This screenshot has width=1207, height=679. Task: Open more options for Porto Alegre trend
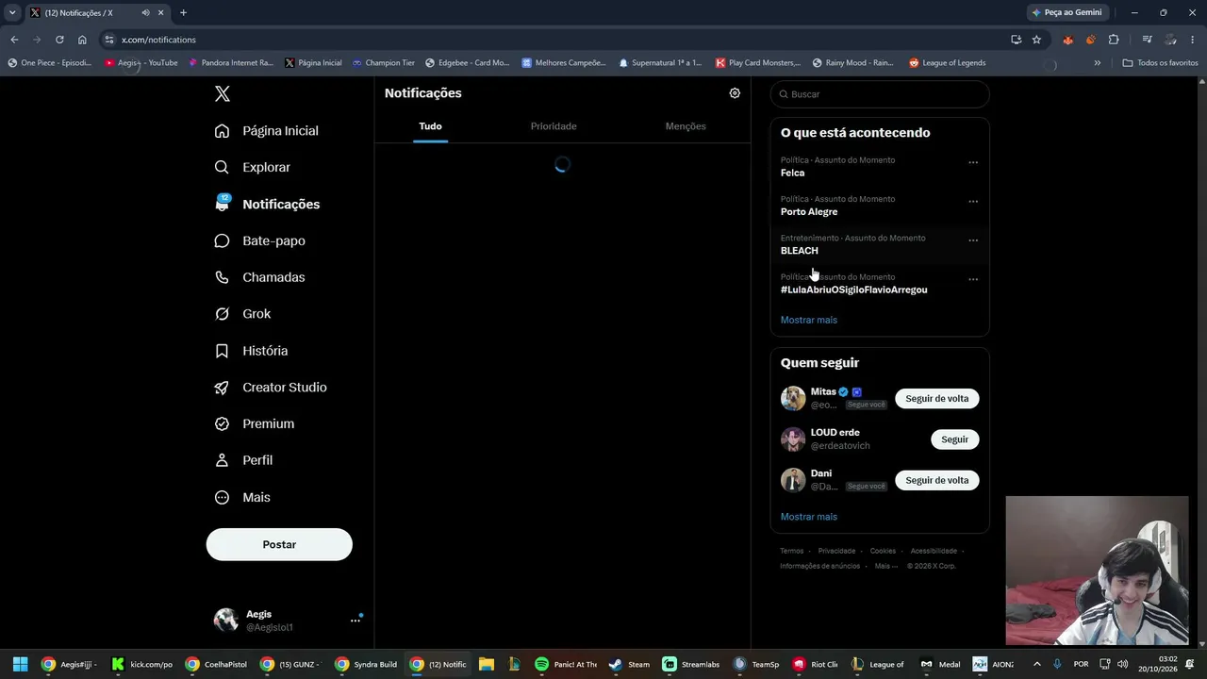[973, 201]
